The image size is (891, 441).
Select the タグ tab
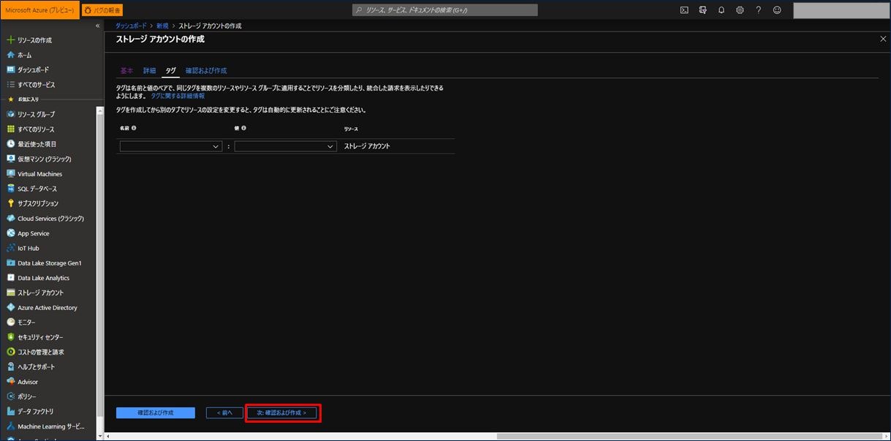[x=170, y=71]
